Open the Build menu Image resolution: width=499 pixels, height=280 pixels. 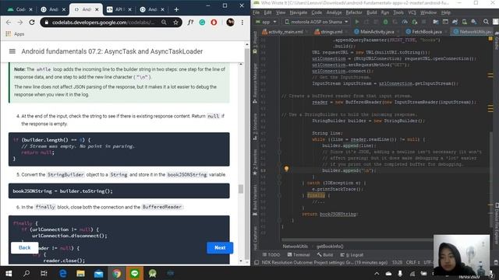[372, 12]
